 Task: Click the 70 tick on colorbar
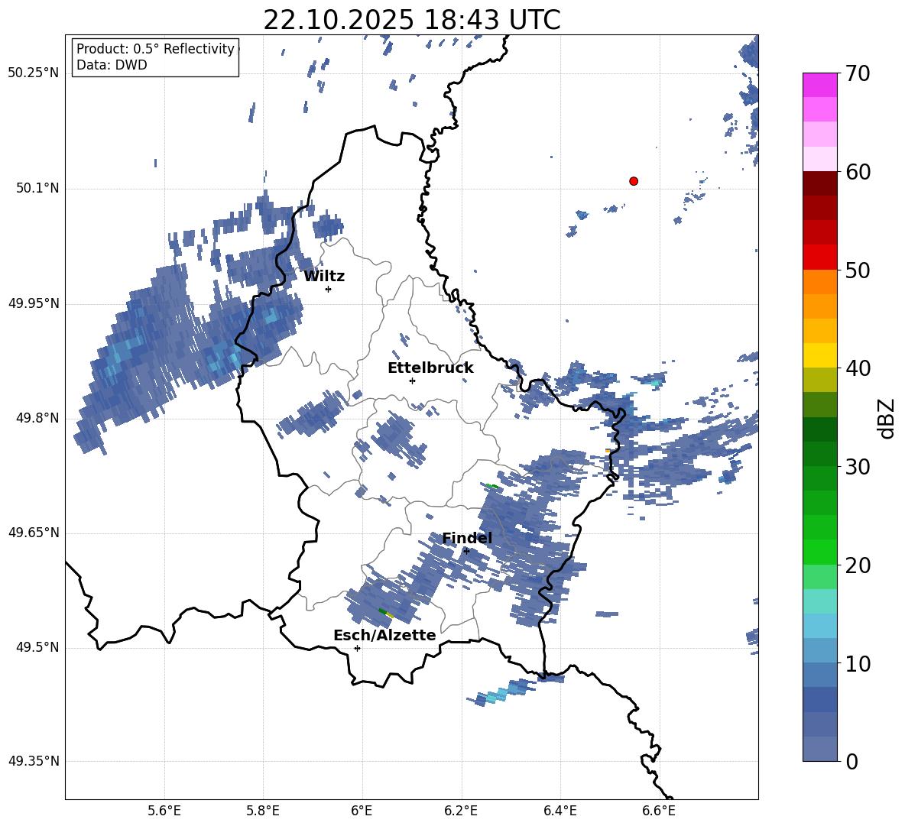(858, 73)
